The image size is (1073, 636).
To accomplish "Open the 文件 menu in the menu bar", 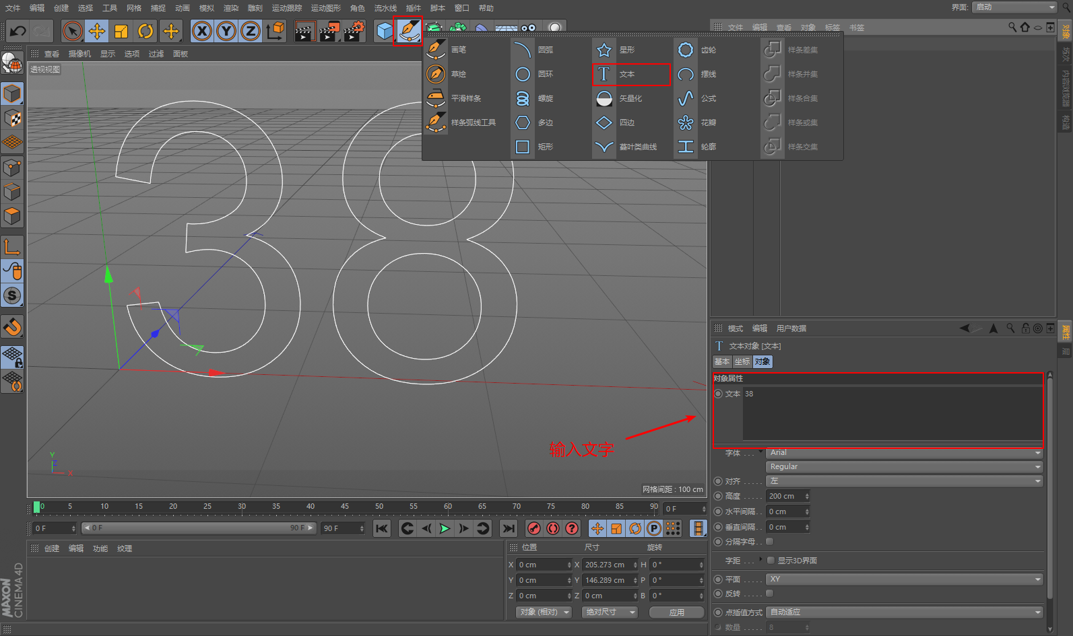I will [x=13, y=8].
